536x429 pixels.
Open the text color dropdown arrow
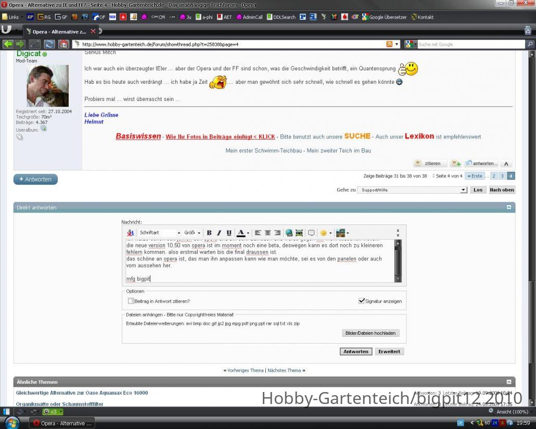[248, 233]
